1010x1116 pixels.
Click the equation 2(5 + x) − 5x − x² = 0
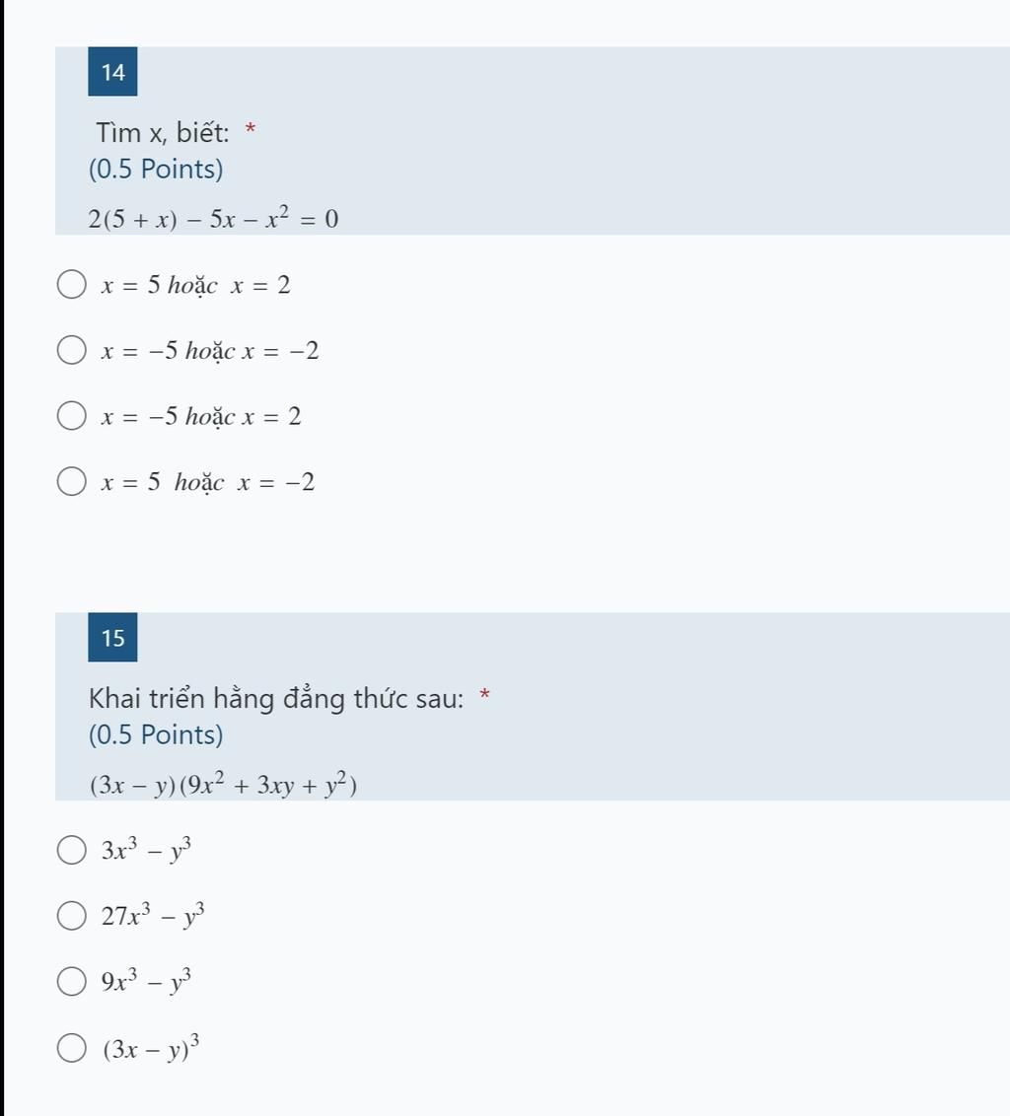[213, 219]
